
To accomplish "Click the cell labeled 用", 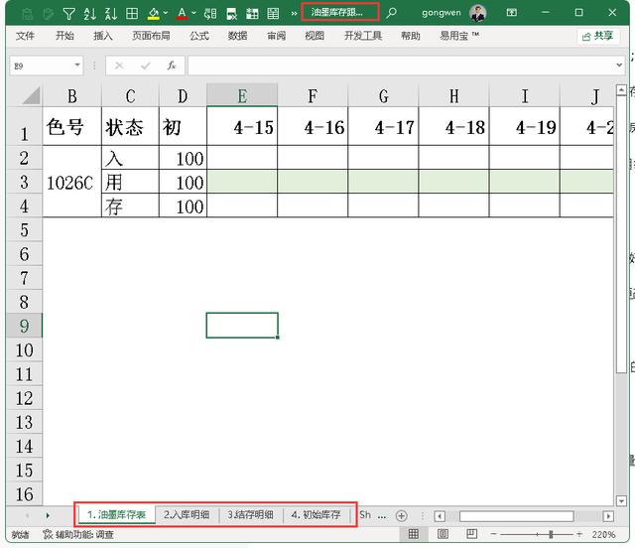I will [x=130, y=182].
